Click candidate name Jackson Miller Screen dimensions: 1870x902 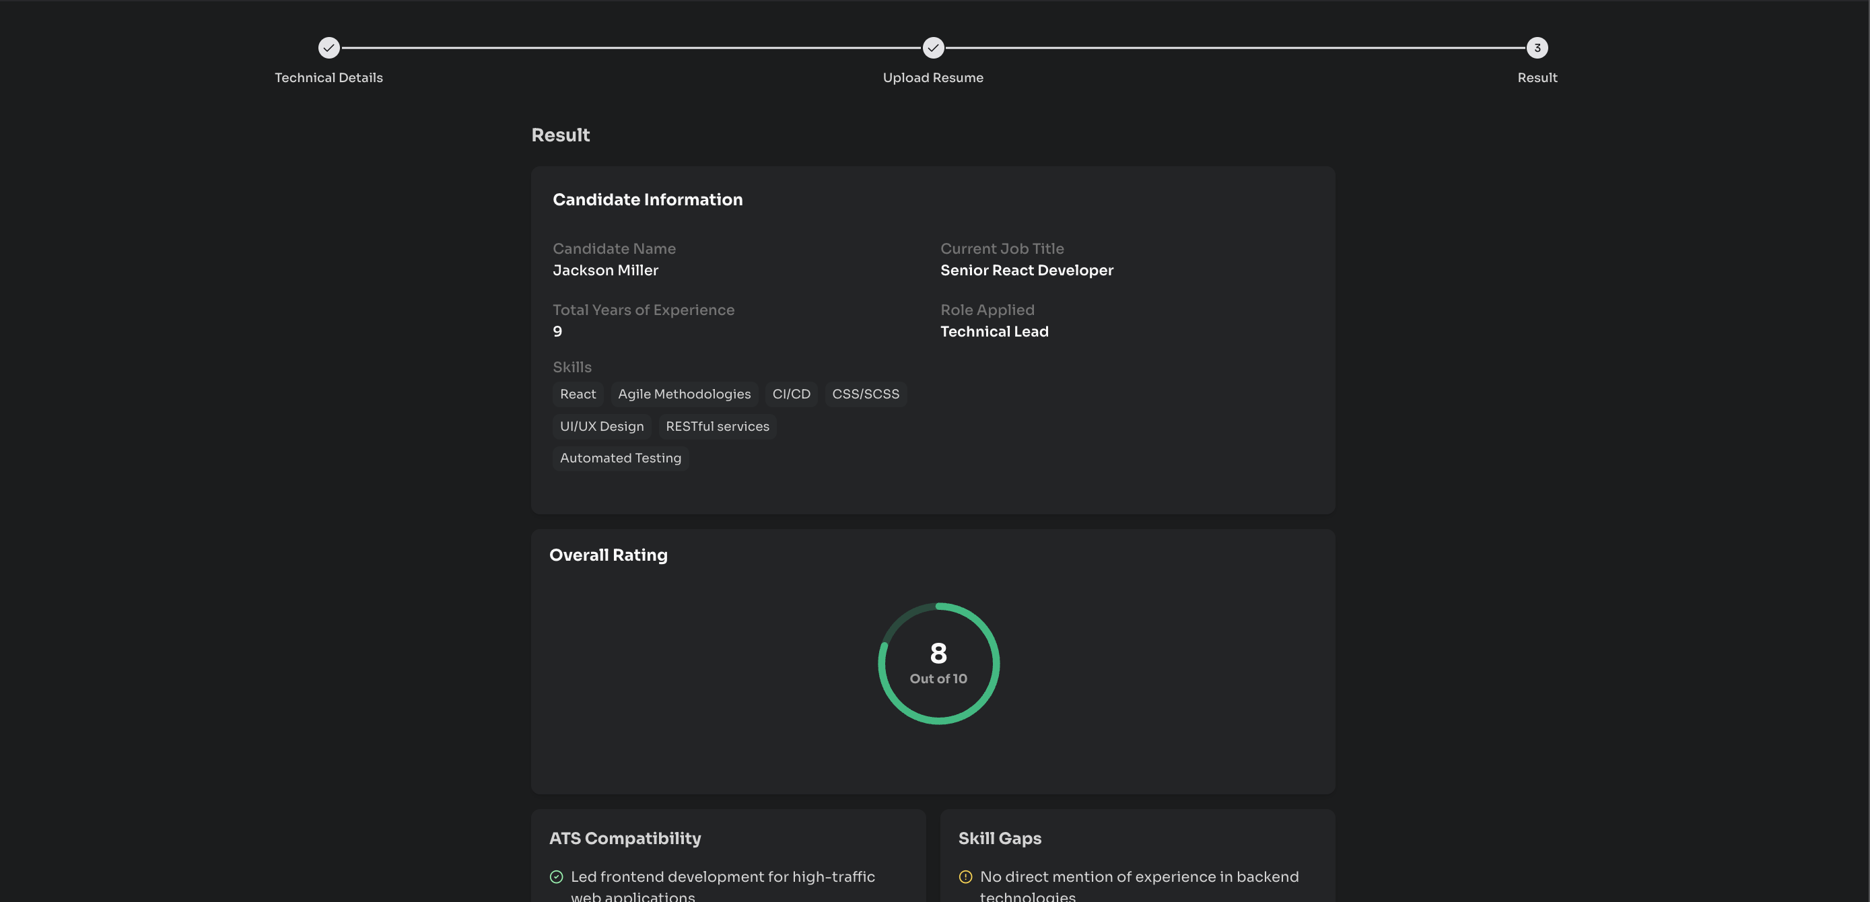pos(604,270)
